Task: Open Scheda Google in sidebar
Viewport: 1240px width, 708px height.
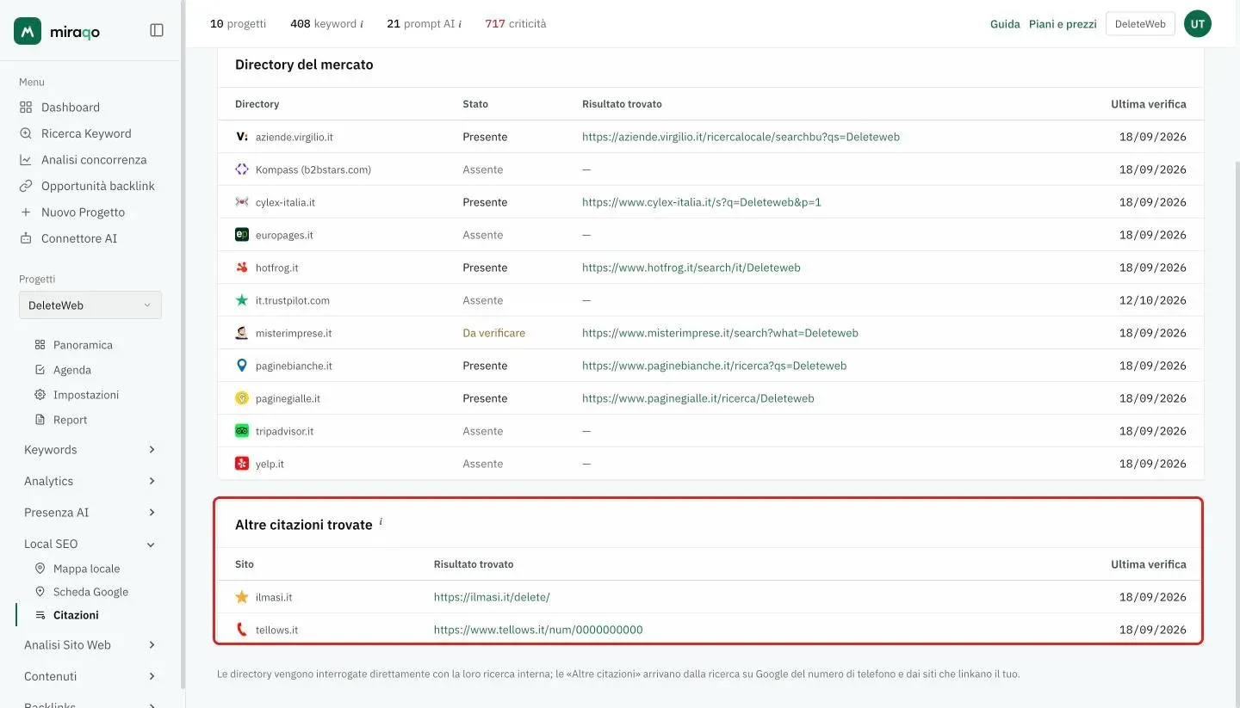Action: point(90,592)
